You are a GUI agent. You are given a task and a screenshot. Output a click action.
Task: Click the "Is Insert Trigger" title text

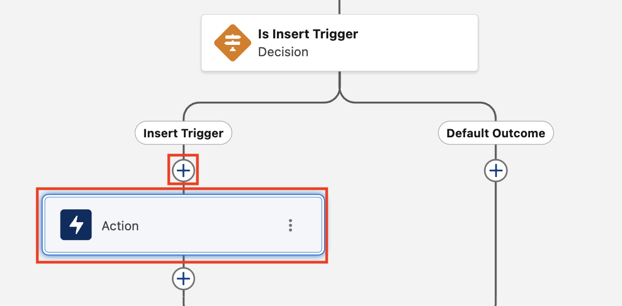(x=308, y=34)
